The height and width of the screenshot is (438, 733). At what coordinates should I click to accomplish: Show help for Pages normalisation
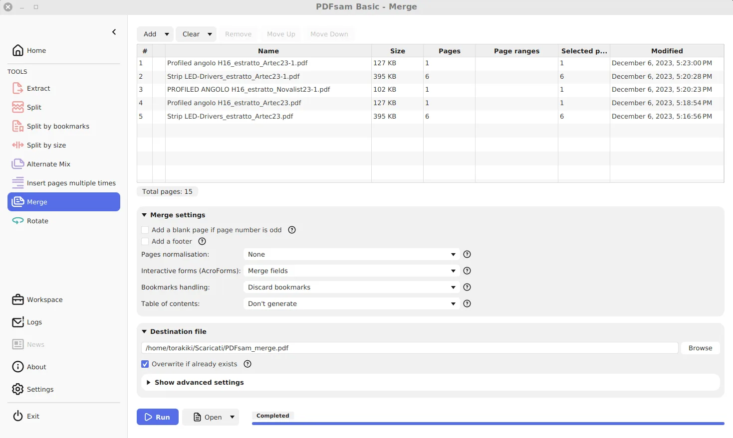pyautogui.click(x=467, y=254)
